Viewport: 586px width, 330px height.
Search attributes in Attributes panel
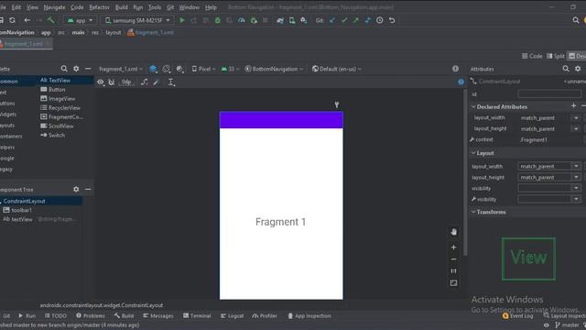coord(566,69)
